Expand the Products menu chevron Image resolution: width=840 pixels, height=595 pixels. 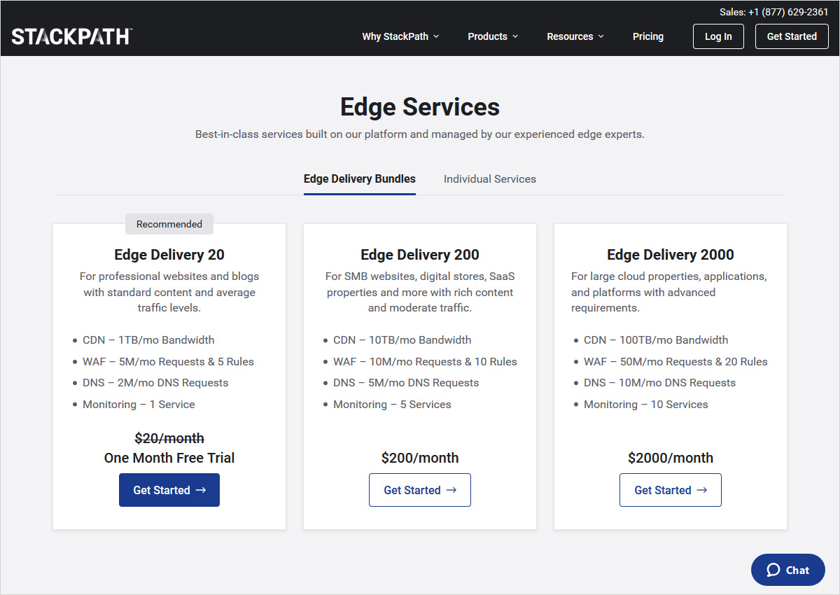(515, 36)
